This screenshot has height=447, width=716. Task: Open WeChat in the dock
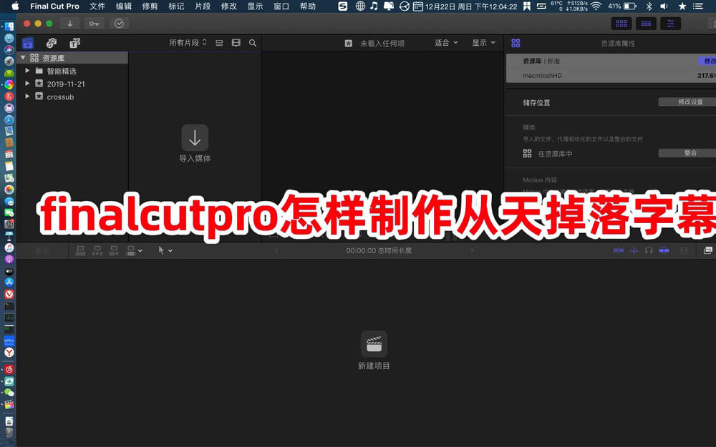click(x=9, y=393)
